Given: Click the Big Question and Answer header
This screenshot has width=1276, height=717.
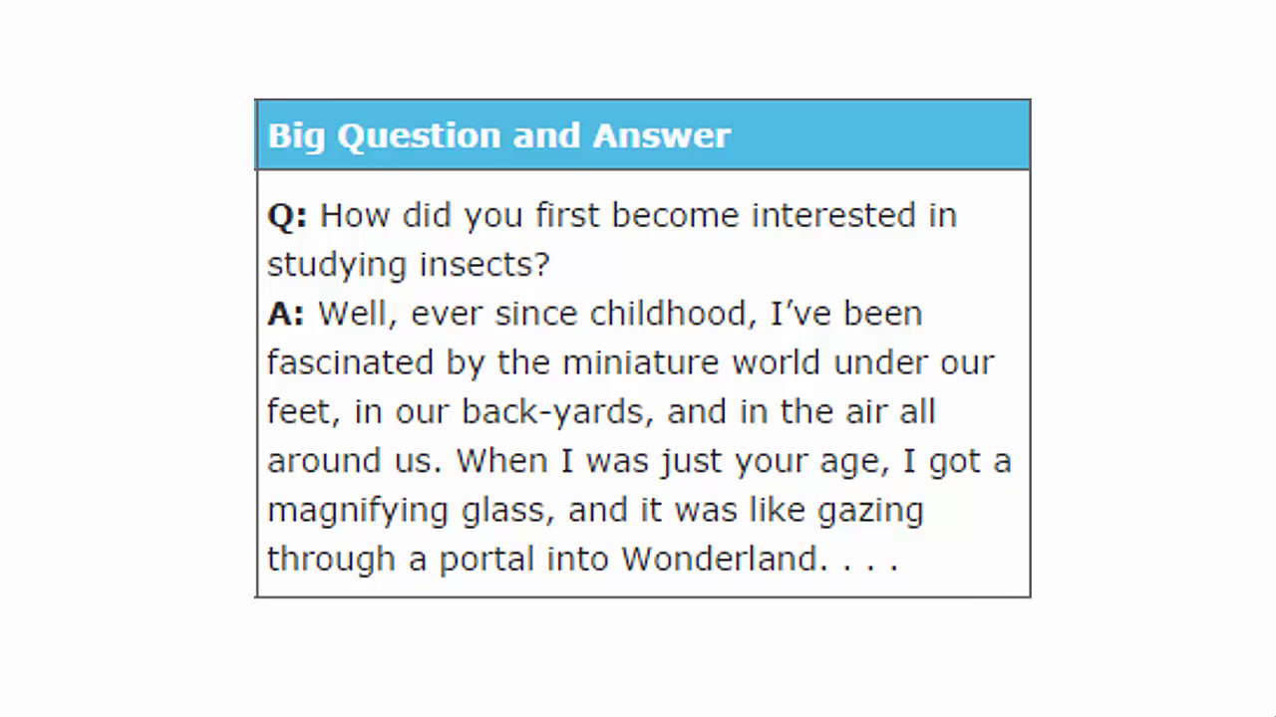Looking at the screenshot, I should tap(643, 135).
